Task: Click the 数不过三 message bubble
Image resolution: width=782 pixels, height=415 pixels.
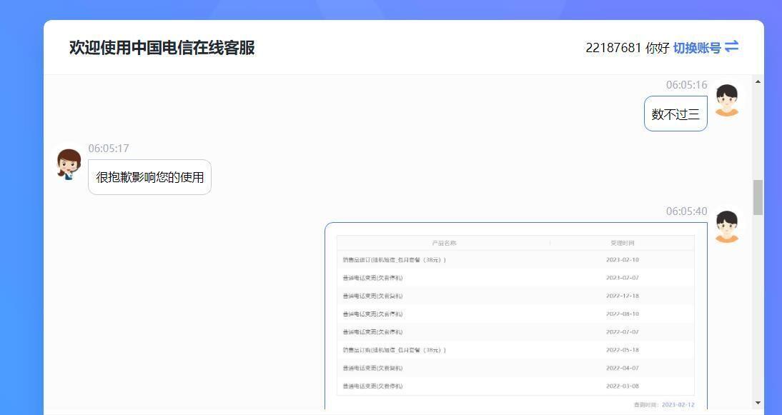Action: point(675,114)
